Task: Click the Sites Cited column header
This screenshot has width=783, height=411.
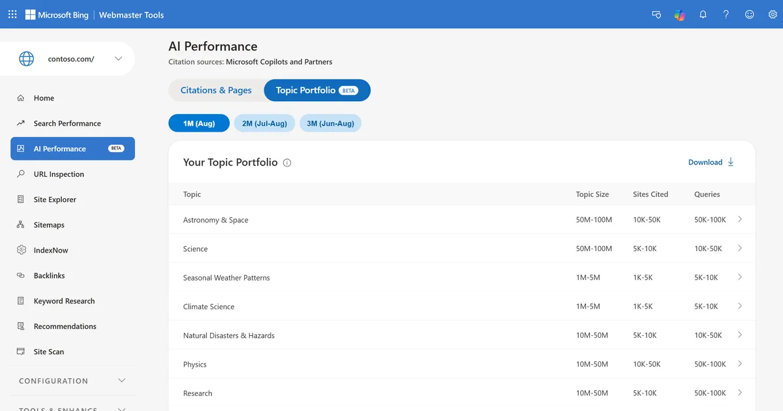Action: pyautogui.click(x=651, y=194)
